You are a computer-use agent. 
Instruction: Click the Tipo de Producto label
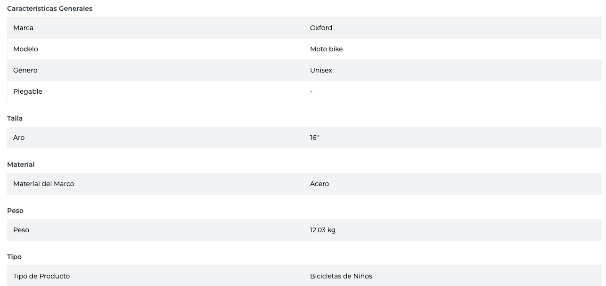(x=41, y=276)
